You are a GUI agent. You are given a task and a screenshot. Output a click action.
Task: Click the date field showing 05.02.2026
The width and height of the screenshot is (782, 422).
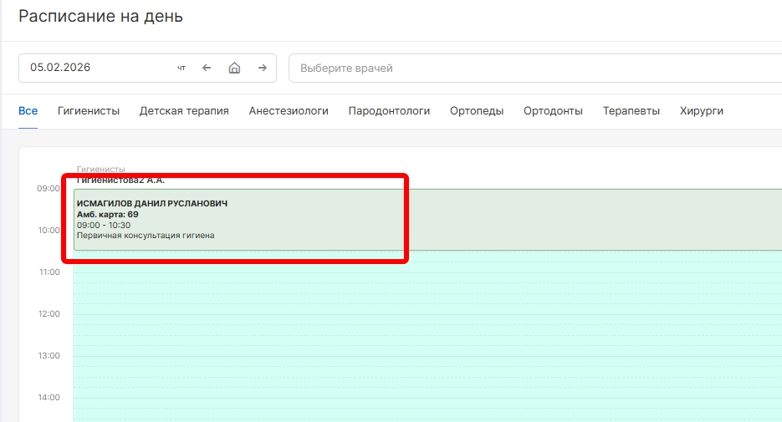(x=96, y=69)
